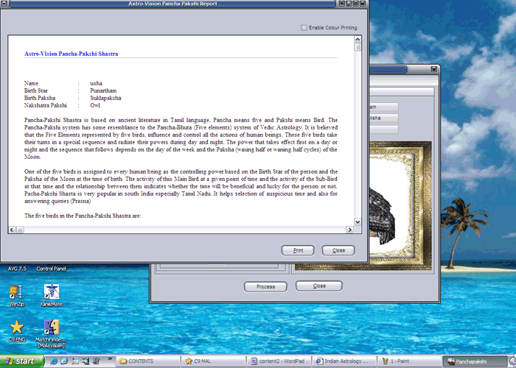The height and width of the screenshot is (368, 516).
Task: Close the Pancha Pakshi Report using Close button
Action: [x=338, y=250]
